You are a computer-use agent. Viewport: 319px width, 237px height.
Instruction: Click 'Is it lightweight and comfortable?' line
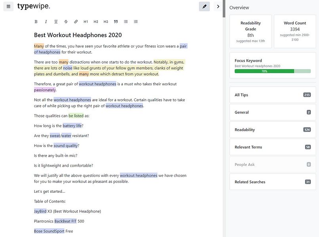point(63,166)
